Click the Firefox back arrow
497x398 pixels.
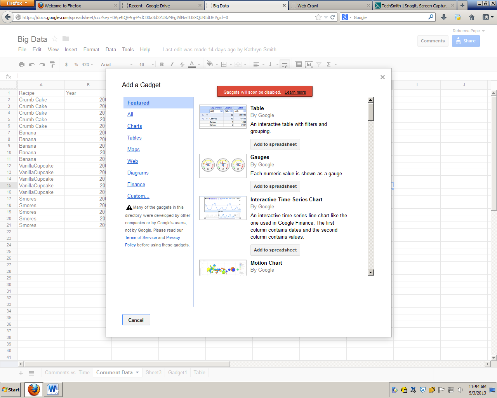(x=7, y=17)
